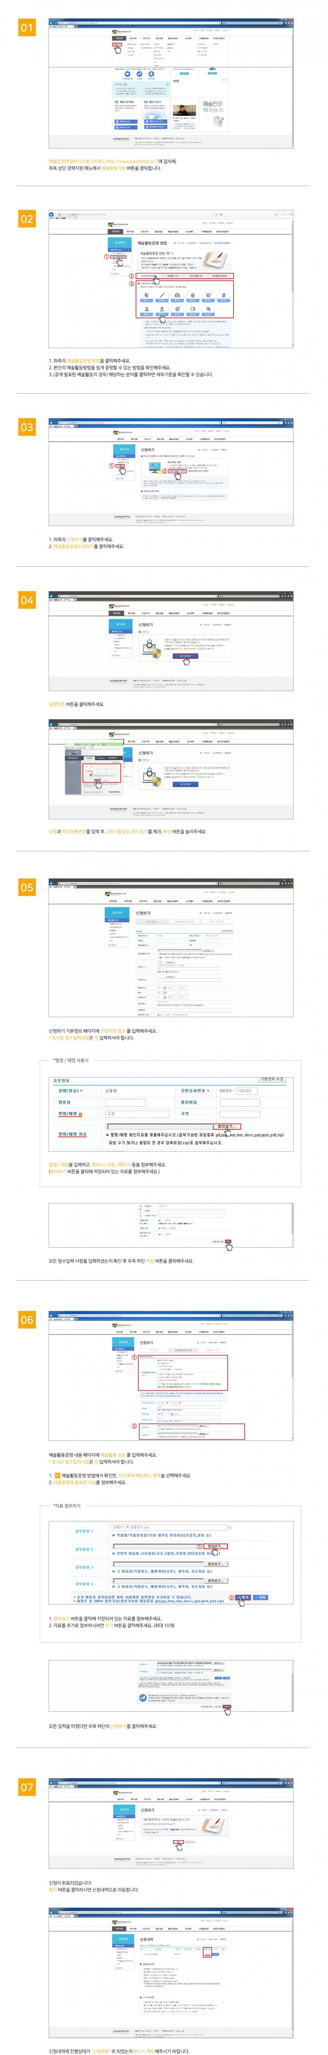Click the orange help icon beside 필명/예명
The height and width of the screenshot is (2055, 328).
81,1114
